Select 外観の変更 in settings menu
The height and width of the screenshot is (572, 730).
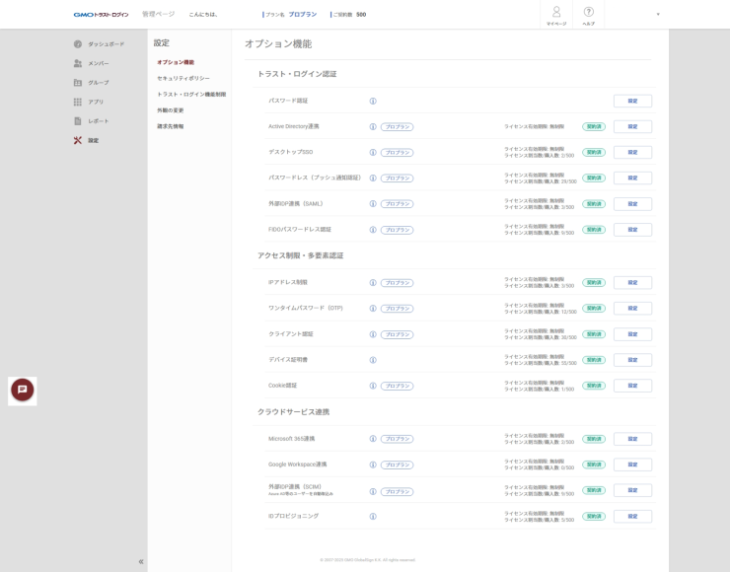click(170, 110)
